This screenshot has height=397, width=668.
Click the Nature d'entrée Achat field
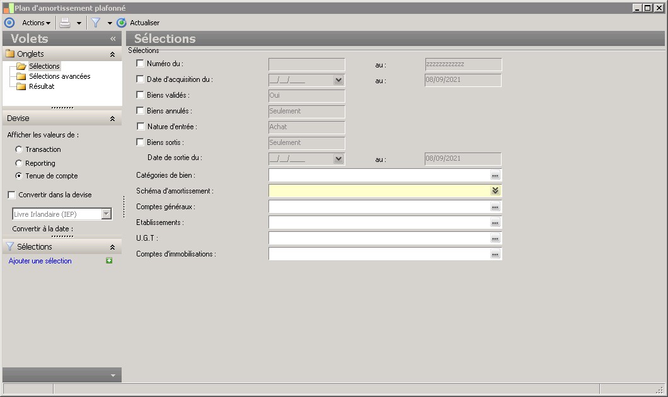pyautogui.click(x=307, y=127)
